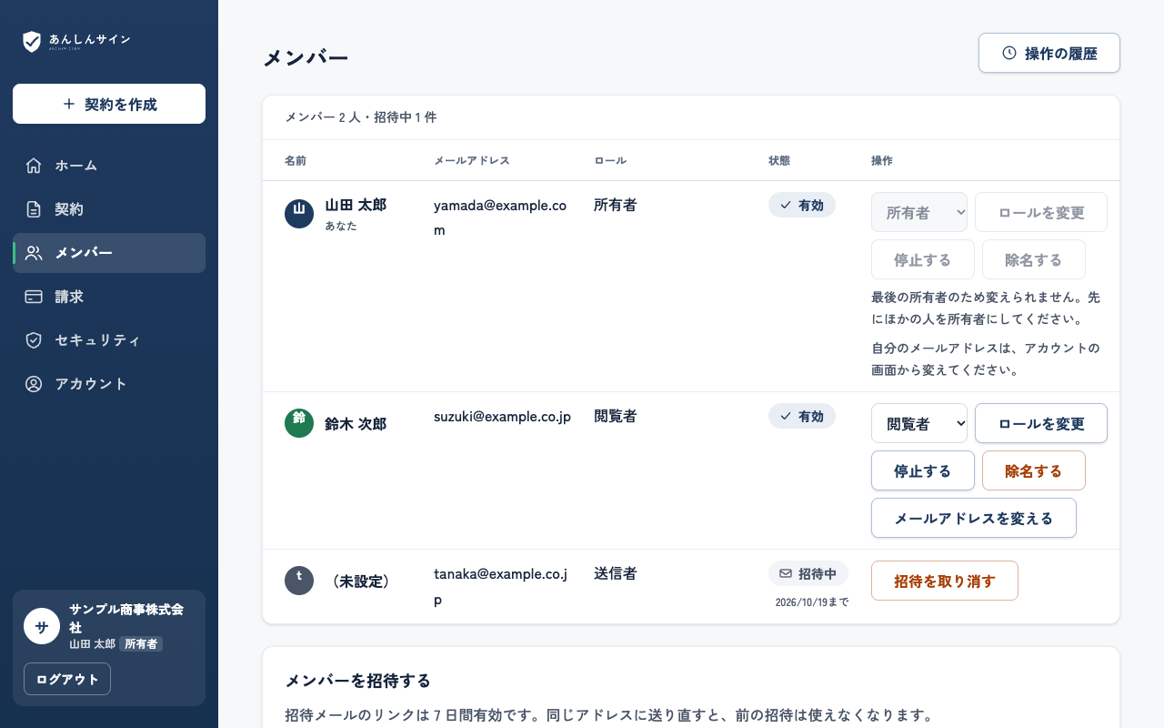This screenshot has height=728, width=1164.
Task: Click the clock icon in 操作の履歴
Action: coord(1009,53)
